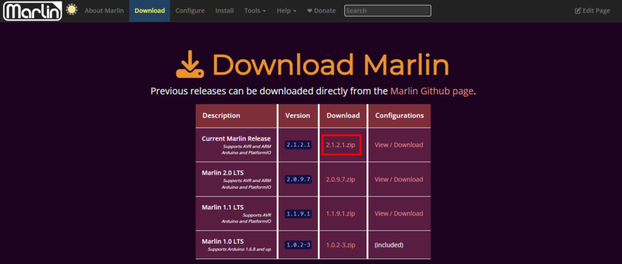The height and width of the screenshot is (264, 622).
Task: Download the 1.0.2-3.zip file
Action: coord(341,245)
